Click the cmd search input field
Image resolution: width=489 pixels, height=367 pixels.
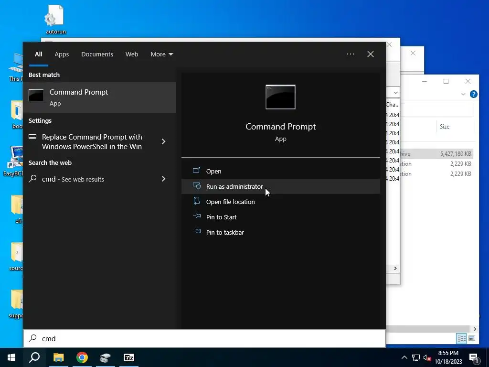point(204,338)
